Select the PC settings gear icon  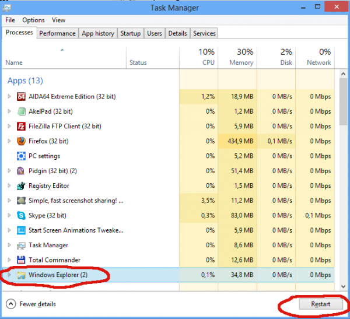(x=21, y=156)
